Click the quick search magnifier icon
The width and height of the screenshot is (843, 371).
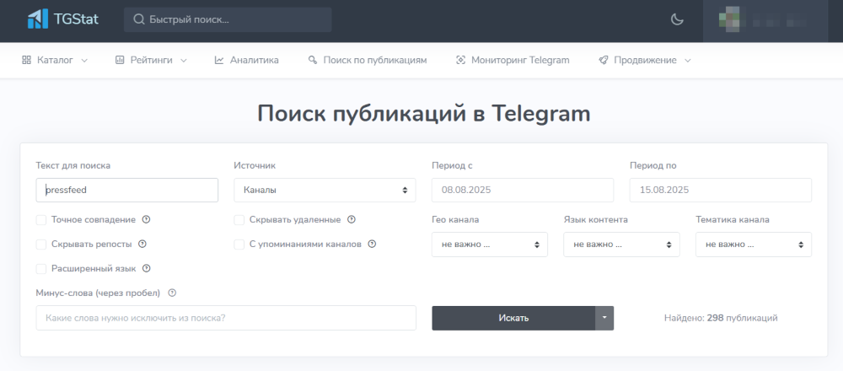coord(139,20)
